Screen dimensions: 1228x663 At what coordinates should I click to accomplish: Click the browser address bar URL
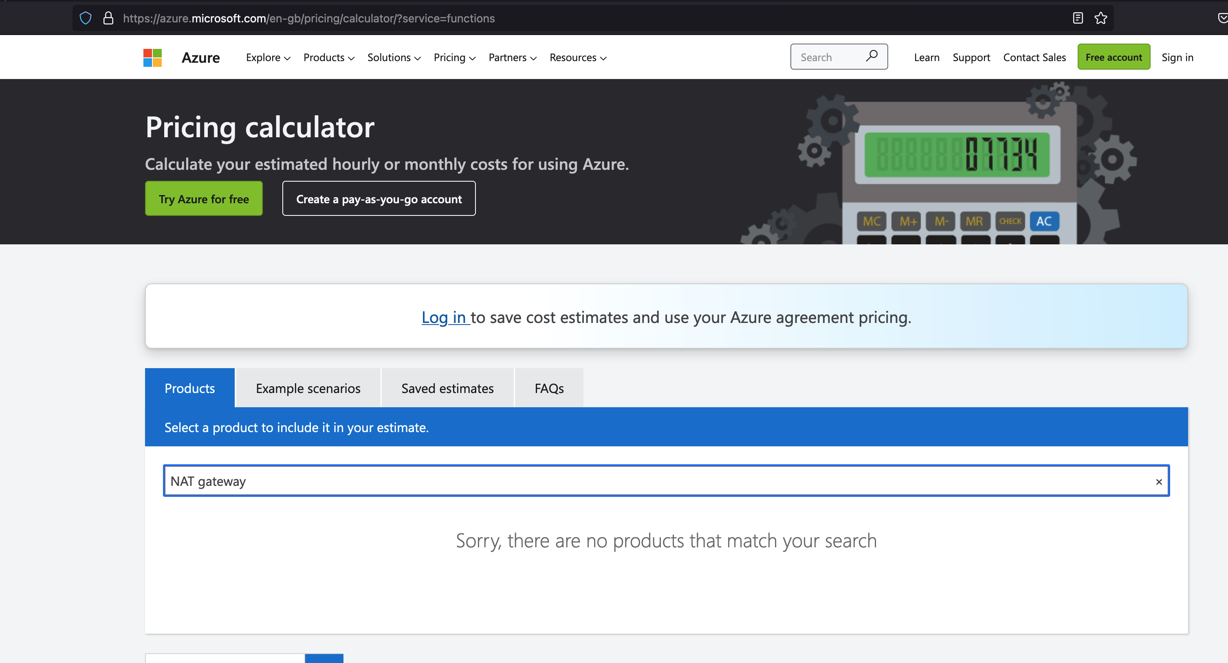pyautogui.click(x=309, y=18)
